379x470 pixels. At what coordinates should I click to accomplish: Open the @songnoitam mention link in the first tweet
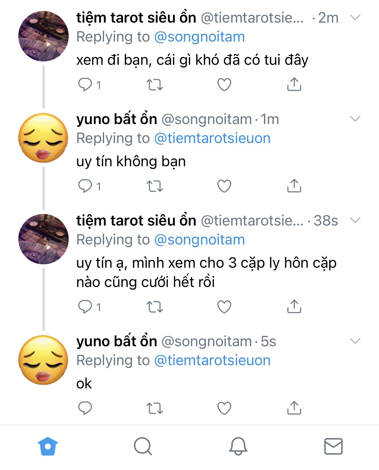point(199,37)
